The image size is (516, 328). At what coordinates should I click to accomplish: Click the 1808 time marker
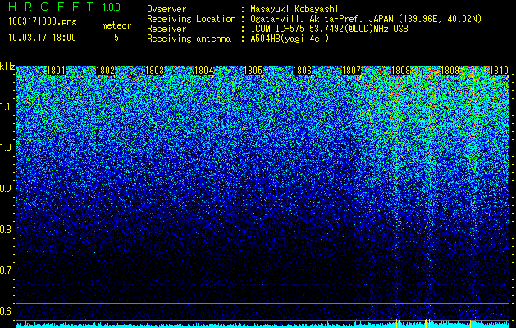pos(401,71)
